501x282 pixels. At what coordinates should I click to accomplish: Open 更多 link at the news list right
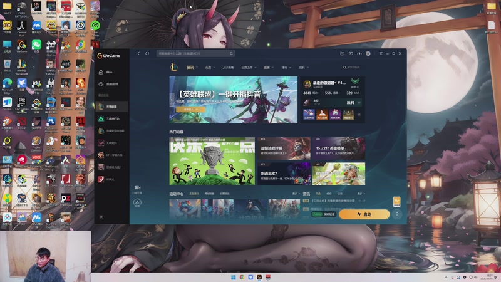coord(361,194)
